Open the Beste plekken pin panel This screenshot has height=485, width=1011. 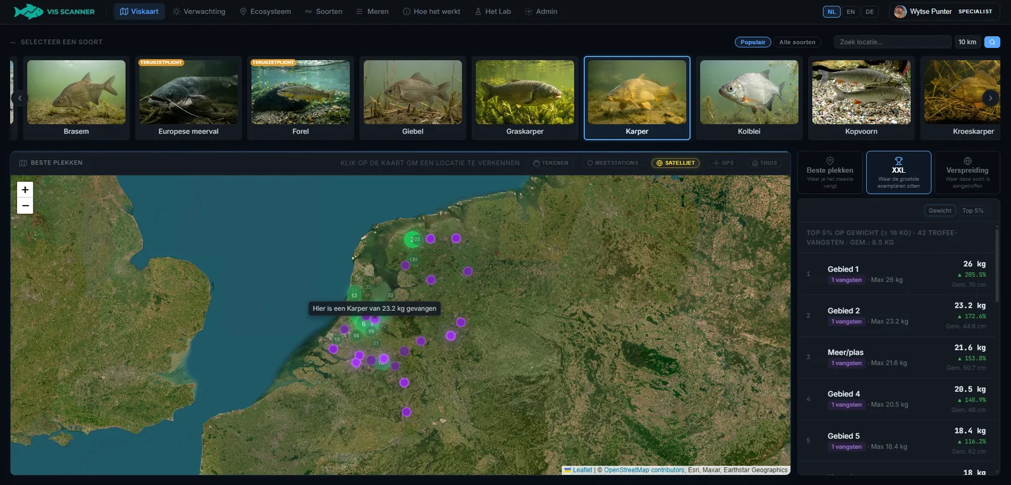pyautogui.click(x=830, y=172)
